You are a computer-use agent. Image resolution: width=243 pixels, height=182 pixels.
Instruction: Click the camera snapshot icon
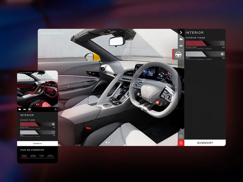(x=181, y=136)
